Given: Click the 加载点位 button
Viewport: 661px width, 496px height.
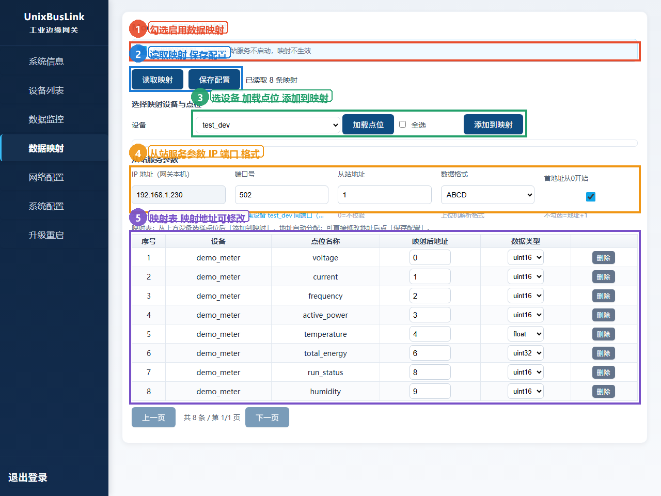Looking at the screenshot, I should (368, 125).
